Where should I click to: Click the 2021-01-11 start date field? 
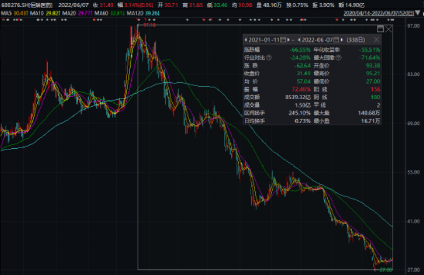pos(264,38)
